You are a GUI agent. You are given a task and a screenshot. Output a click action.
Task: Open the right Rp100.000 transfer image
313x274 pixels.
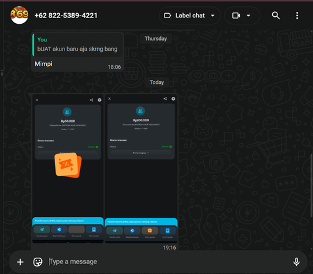click(141, 169)
